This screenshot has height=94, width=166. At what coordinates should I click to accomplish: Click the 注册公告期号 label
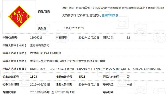pyautogui.click(x=64, y=77)
